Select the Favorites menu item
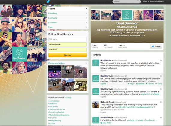Image resolution: width=171 pixels, height=126 pixels. [67, 22]
